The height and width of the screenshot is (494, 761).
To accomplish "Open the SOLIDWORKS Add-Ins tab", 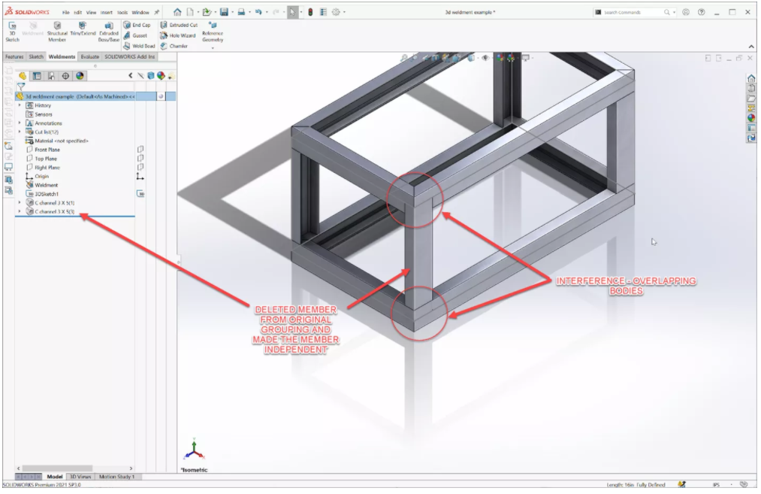I will (x=129, y=57).
